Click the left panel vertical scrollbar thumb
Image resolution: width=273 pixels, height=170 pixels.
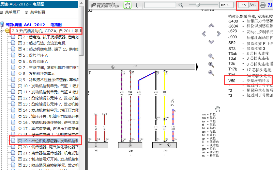point(81,31)
